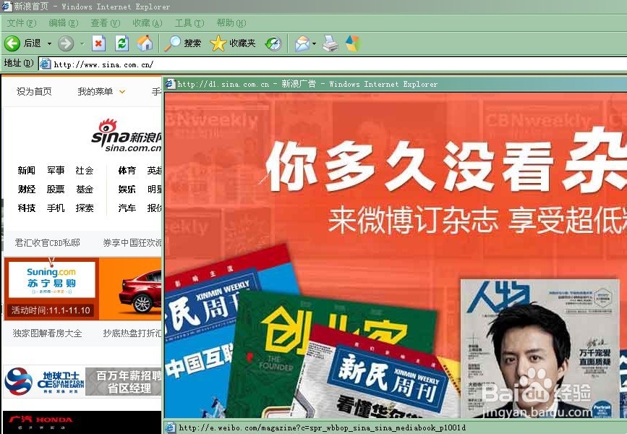Viewport: 627px width, 434px height.
Task: Stop page loading with red X icon
Action: tap(98, 43)
